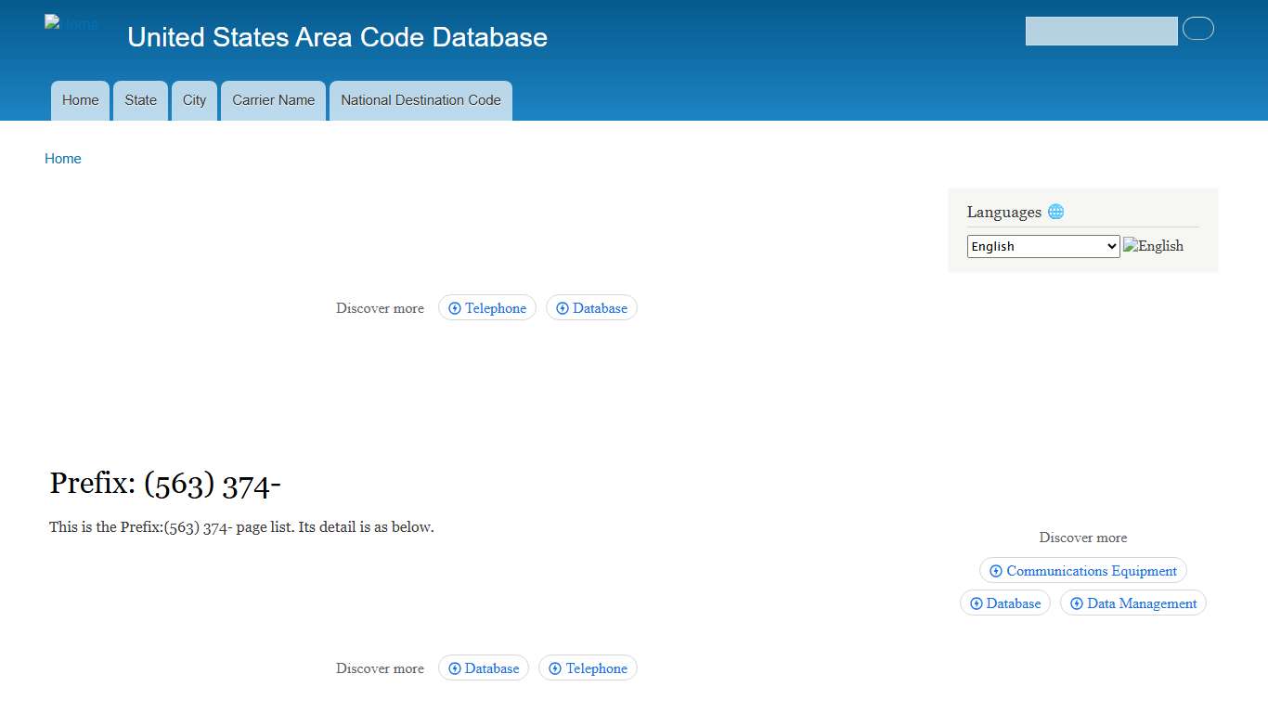Click the plus icon on Data Management tag
This screenshot has height=713, width=1268.
[1075, 603]
